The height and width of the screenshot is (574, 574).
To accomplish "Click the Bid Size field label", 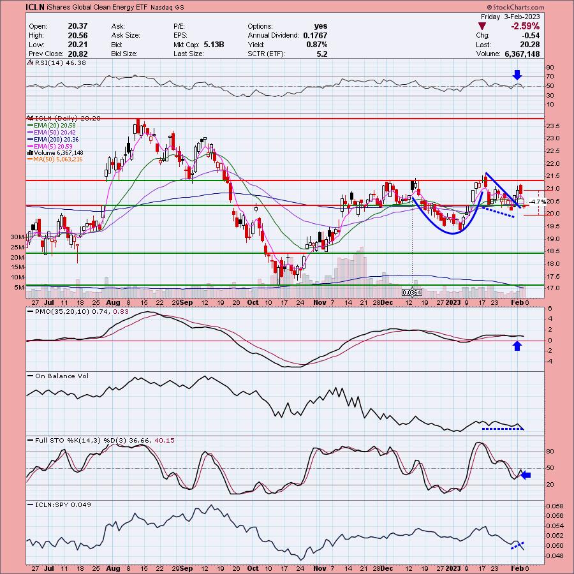I will (x=124, y=54).
